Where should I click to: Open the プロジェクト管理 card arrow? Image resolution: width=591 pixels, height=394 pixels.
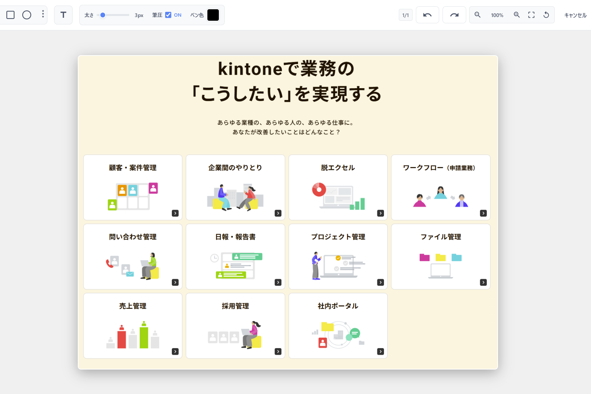[381, 283]
